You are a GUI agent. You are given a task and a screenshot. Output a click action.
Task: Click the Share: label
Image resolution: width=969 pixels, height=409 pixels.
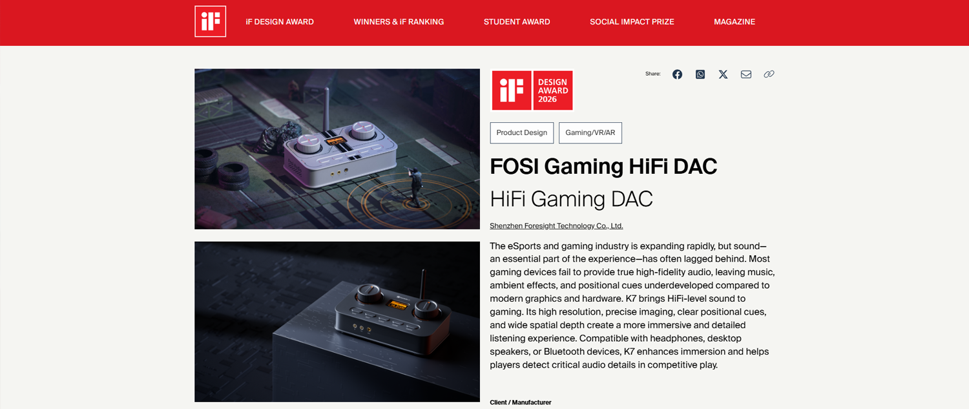pos(653,74)
